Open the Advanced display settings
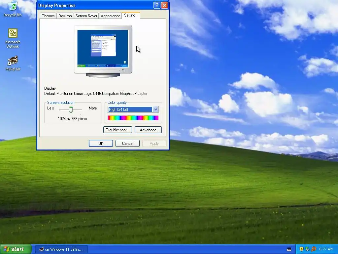This screenshot has width=338, height=254. point(148,130)
